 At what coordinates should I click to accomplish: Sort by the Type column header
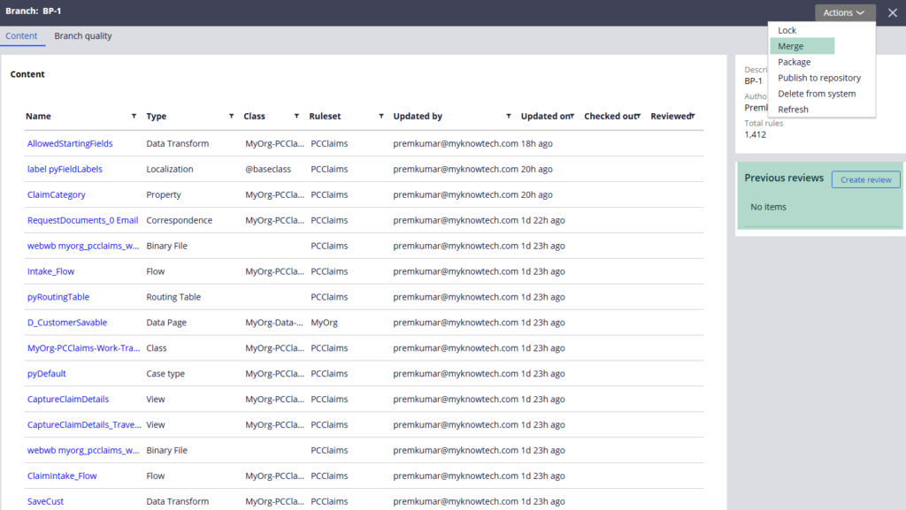[156, 116]
